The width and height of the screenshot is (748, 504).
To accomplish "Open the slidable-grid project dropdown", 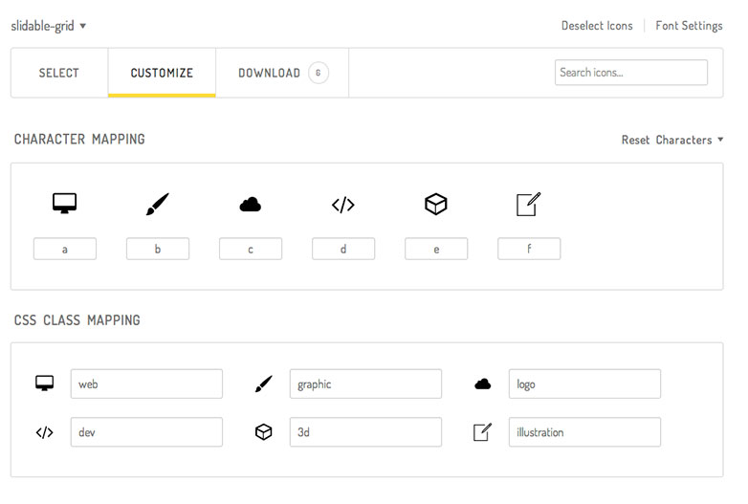I will 48,26.
